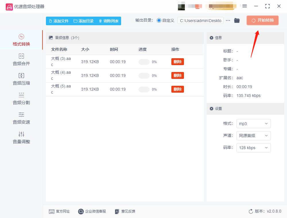The width and height of the screenshot is (287, 218).
Task: Open the 声道 dropdown showing 同源音频
Action: (x=253, y=136)
